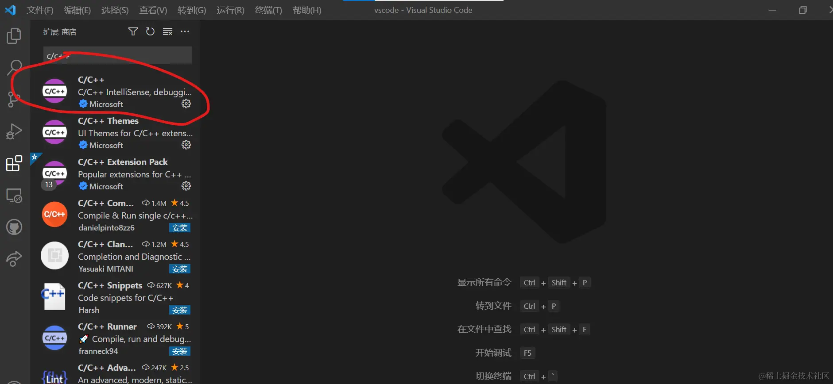Install C/C++ Snippets by Harsh
Image resolution: width=833 pixels, height=384 pixels.
pos(180,310)
